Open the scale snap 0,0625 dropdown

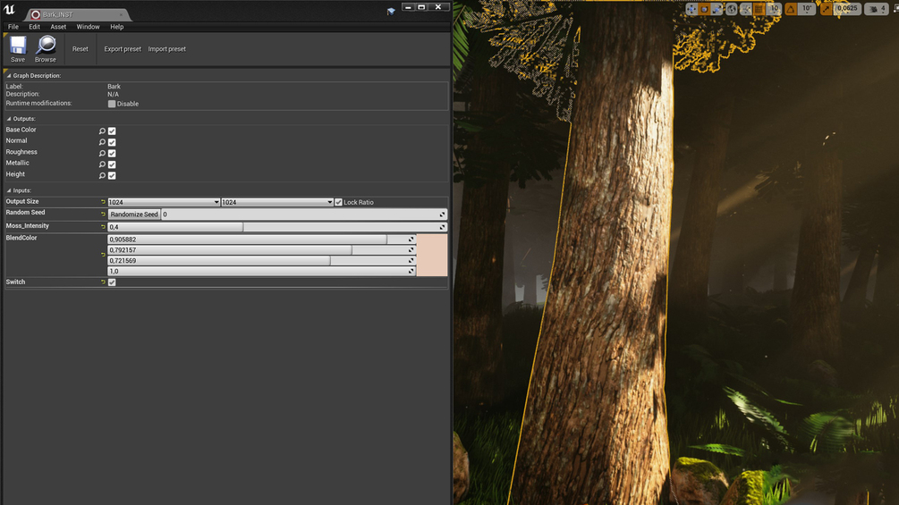click(847, 9)
